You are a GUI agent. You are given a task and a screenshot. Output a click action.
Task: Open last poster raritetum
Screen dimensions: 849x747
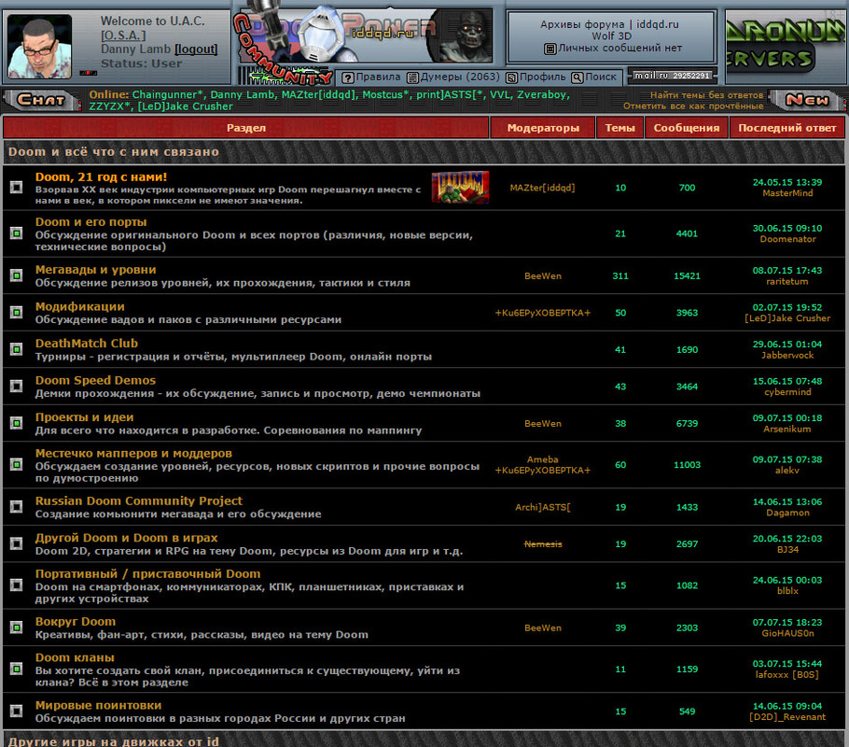pyautogui.click(x=787, y=281)
